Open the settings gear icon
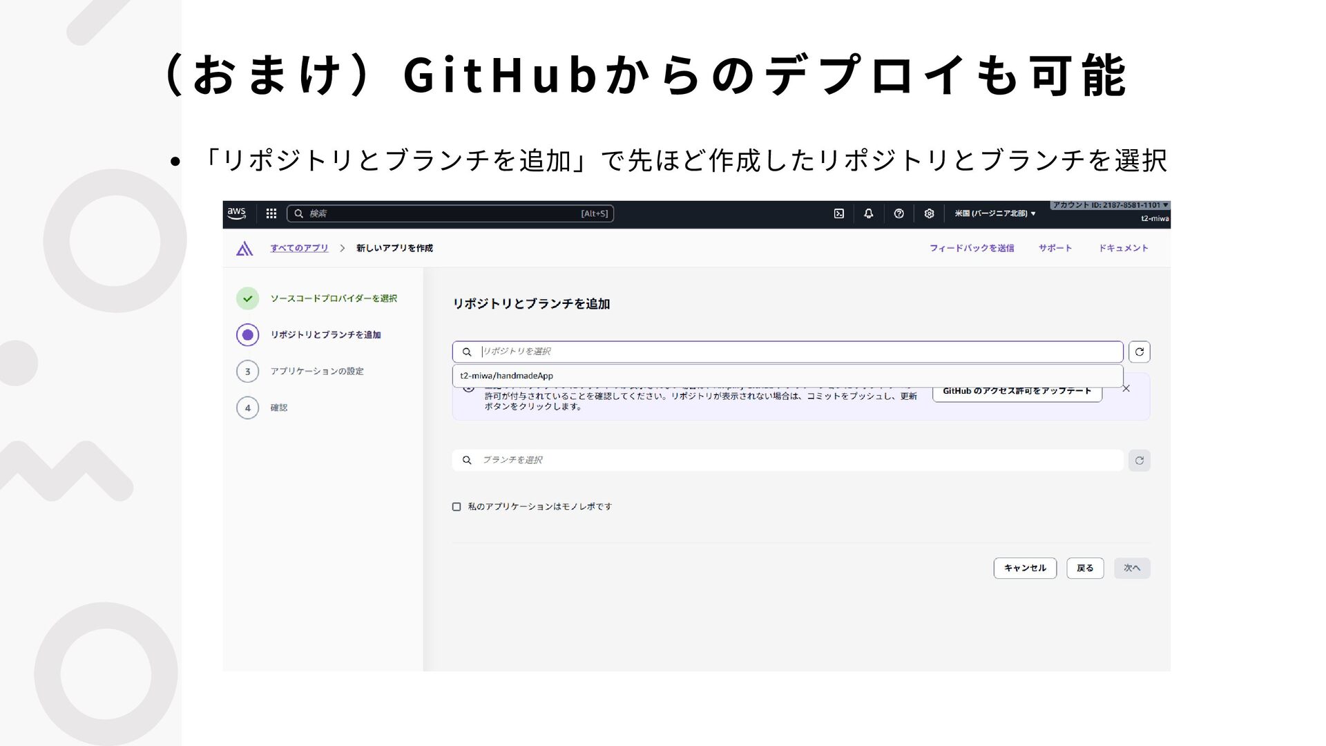This screenshot has width=1326, height=746. pyautogui.click(x=929, y=214)
